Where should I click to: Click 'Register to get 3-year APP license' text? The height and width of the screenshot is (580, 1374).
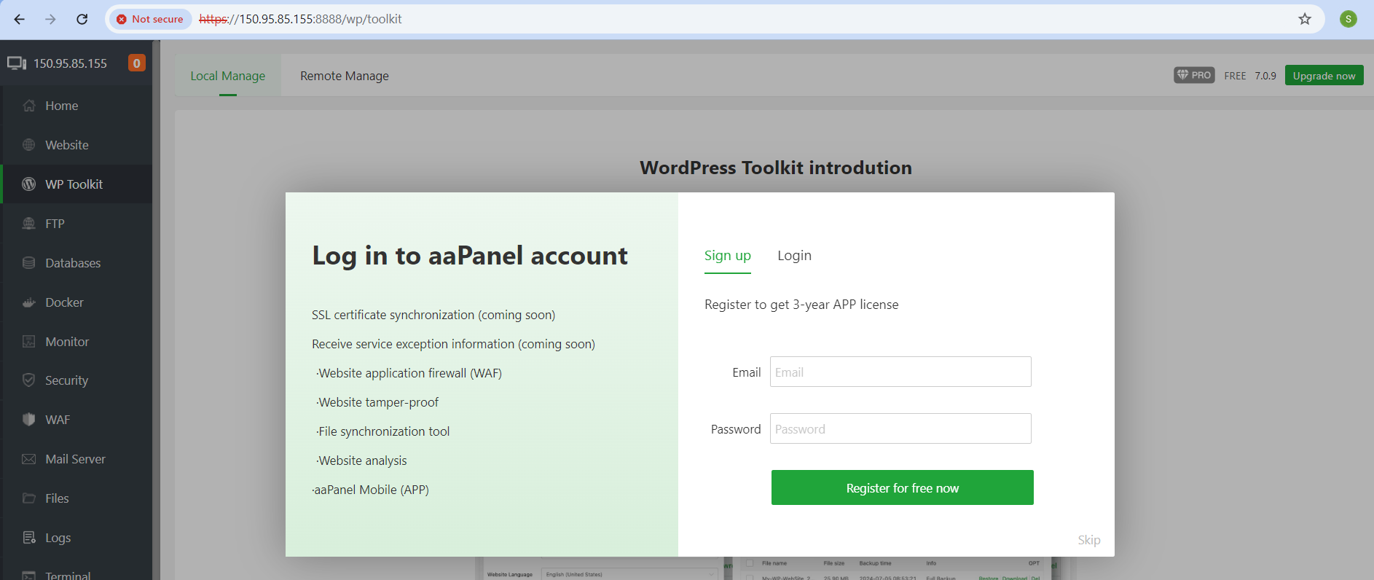tap(801, 305)
